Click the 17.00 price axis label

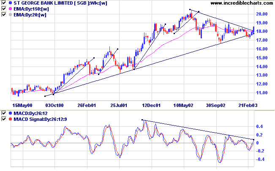[x=262, y=40]
